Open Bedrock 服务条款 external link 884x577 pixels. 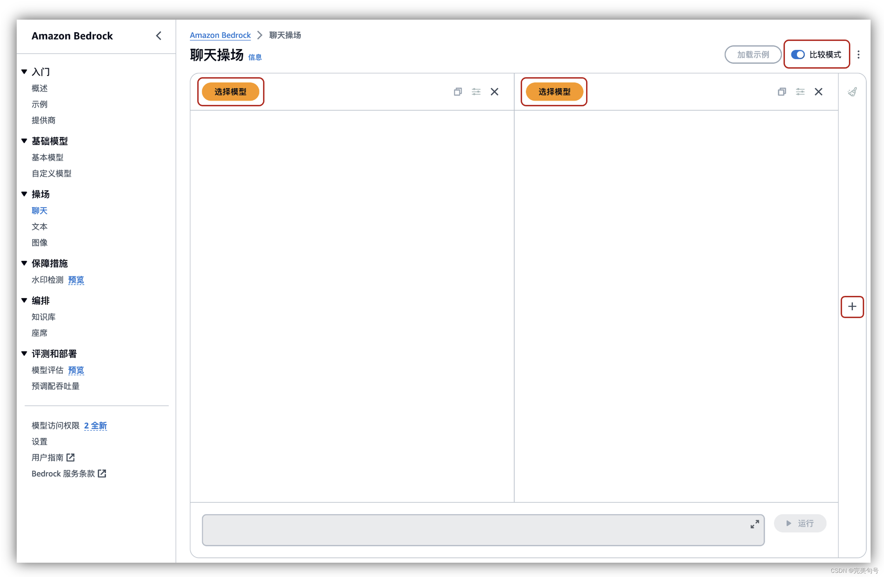coord(69,473)
